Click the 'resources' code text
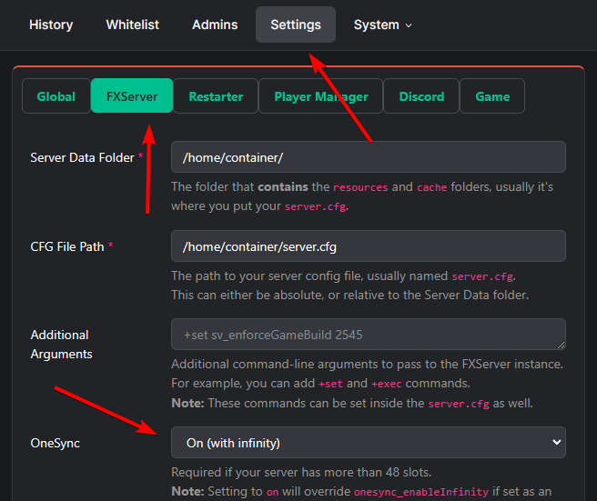 click(360, 187)
